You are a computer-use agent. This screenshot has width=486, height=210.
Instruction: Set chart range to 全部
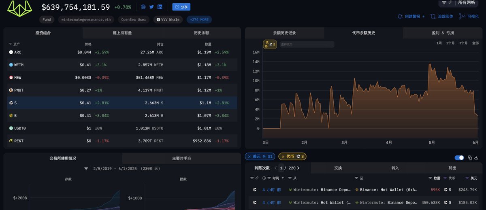point(475,43)
